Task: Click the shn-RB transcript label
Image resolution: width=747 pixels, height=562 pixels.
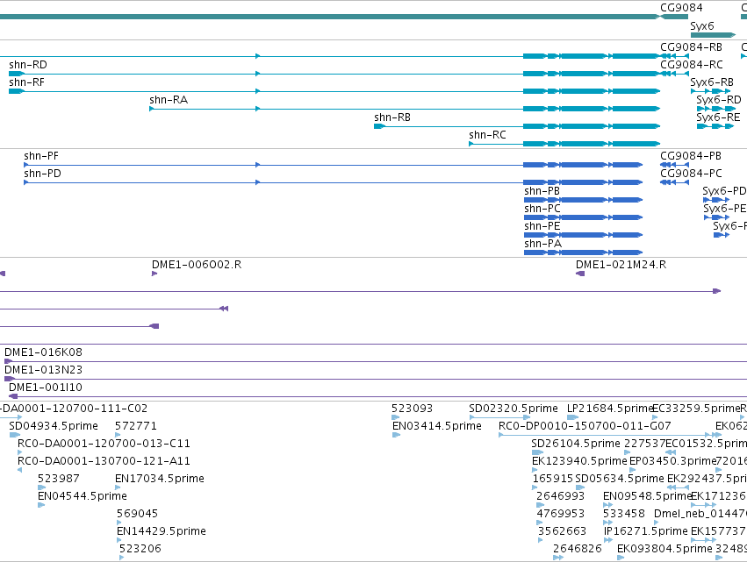Action: (392, 117)
